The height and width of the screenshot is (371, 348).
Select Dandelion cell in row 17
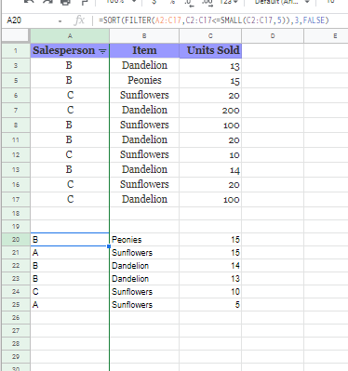click(144, 199)
